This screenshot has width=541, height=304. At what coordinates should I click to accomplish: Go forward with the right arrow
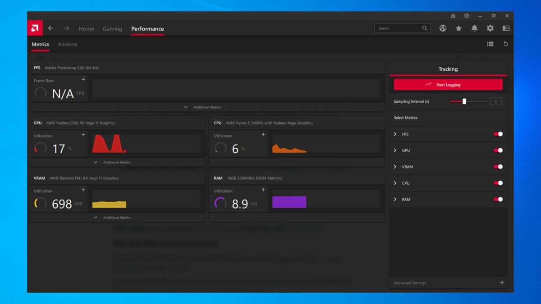66,28
